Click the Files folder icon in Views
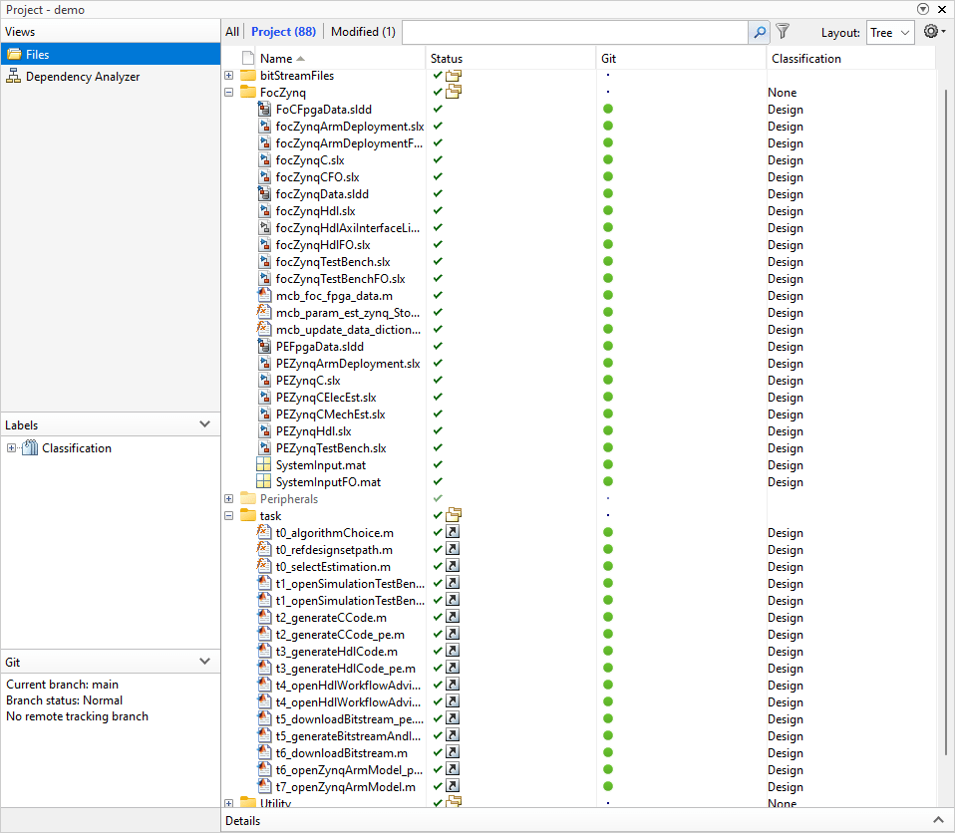The image size is (955, 833). (x=14, y=54)
